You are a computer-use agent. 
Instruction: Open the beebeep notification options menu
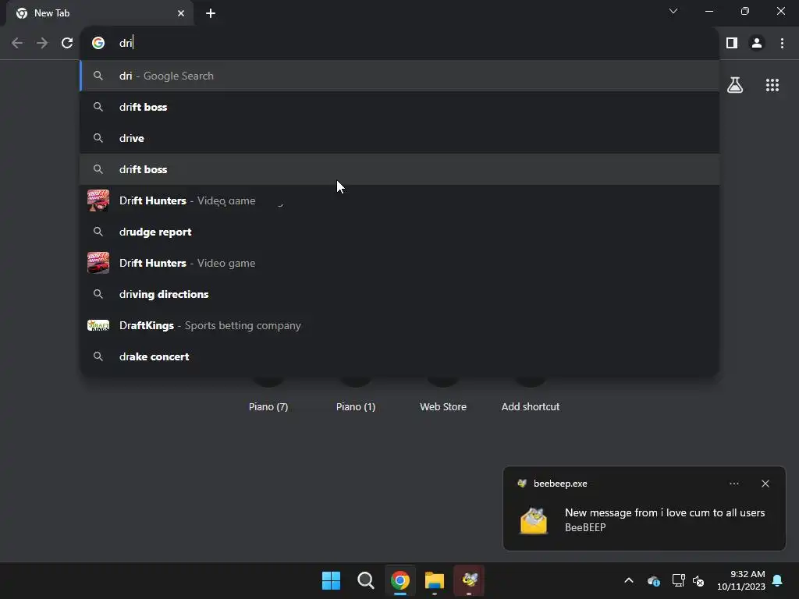[733, 484]
